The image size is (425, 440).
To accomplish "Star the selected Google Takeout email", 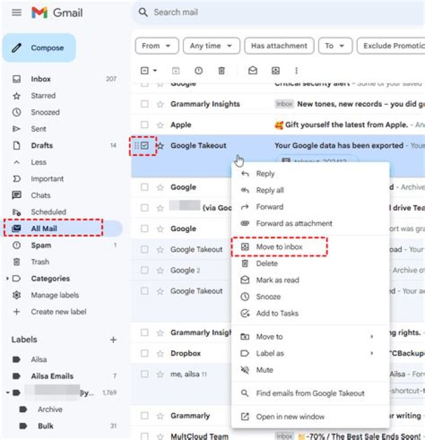I will pyautogui.click(x=161, y=146).
